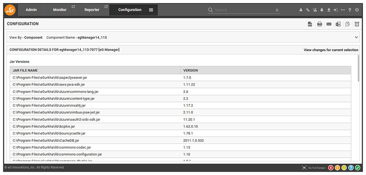Open help with the question mark icon

click(350, 10)
